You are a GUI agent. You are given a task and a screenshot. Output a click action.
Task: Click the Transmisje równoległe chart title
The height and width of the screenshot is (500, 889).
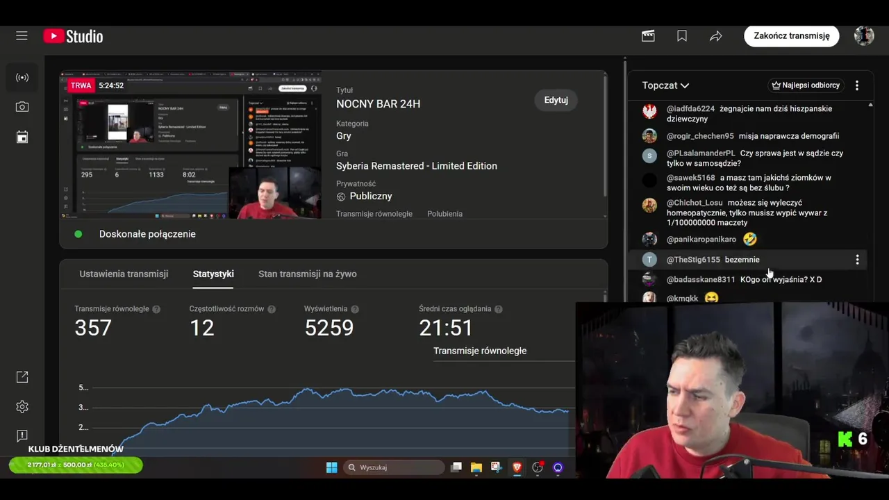click(480, 351)
